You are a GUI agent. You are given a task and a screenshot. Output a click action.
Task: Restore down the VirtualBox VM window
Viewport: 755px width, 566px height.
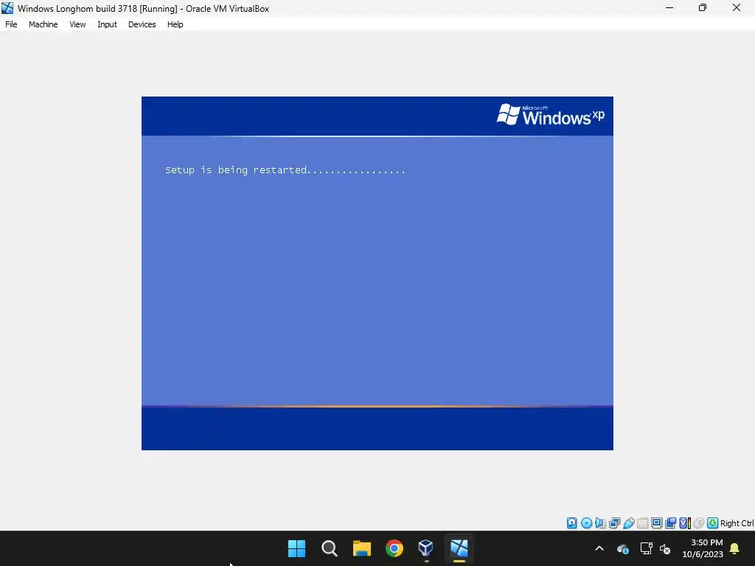(x=703, y=7)
